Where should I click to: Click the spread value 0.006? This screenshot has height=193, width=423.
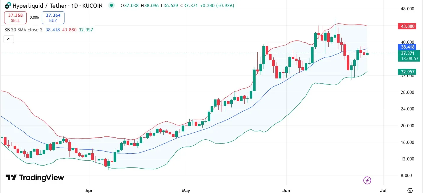pos(34,17)
